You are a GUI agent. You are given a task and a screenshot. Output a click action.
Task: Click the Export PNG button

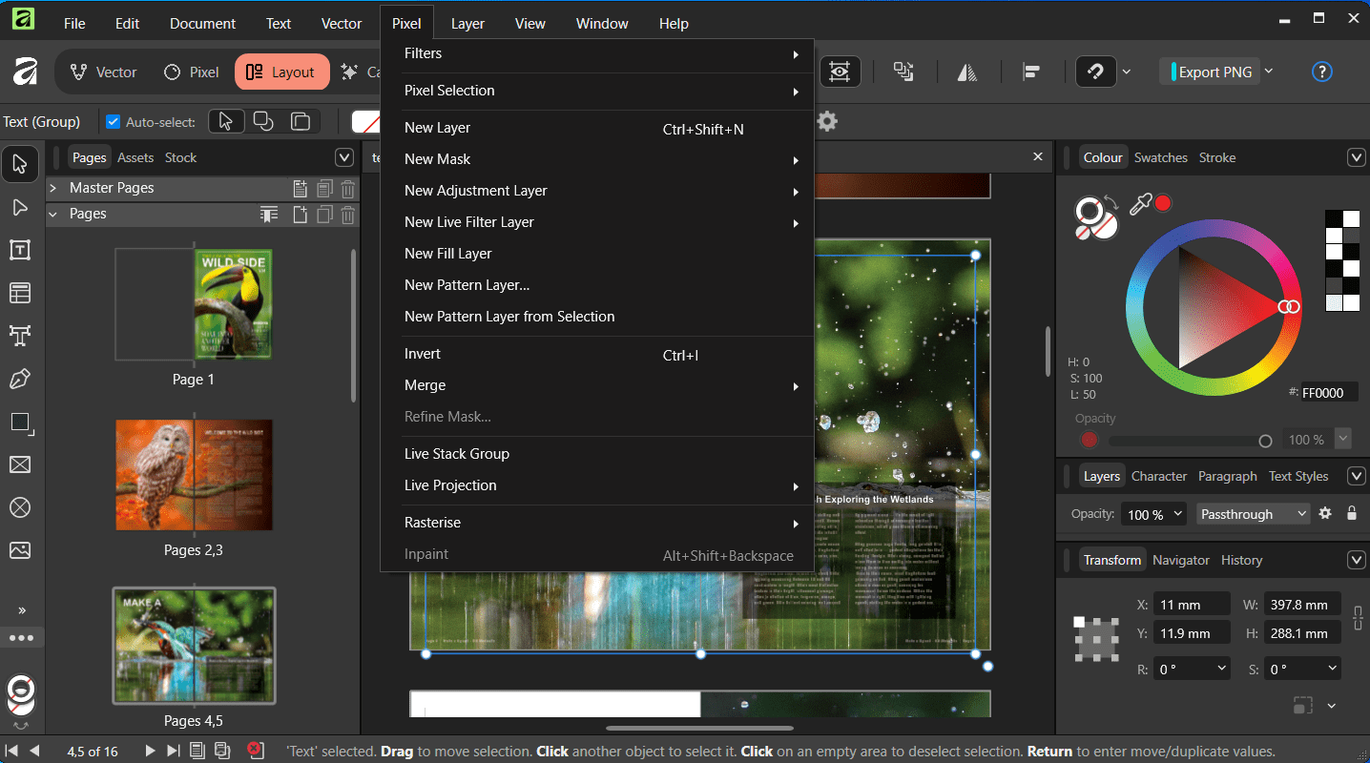[1214, 72]
